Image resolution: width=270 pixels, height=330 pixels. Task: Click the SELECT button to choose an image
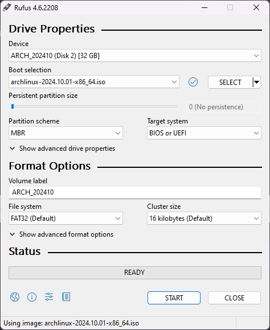click(x=230, y=82)
